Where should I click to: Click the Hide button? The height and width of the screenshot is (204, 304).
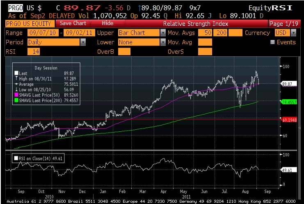(x=107, y=23)
